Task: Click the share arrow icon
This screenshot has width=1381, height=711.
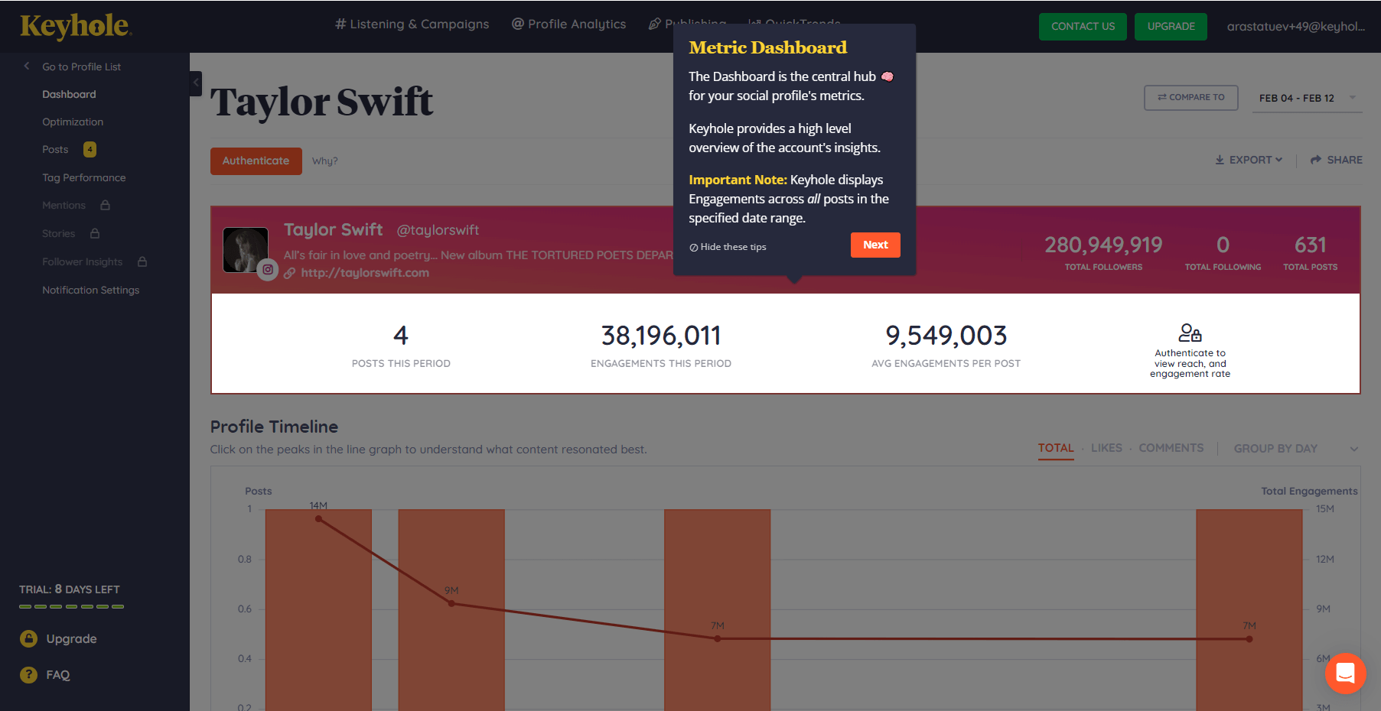Action: pos(1316,160)
